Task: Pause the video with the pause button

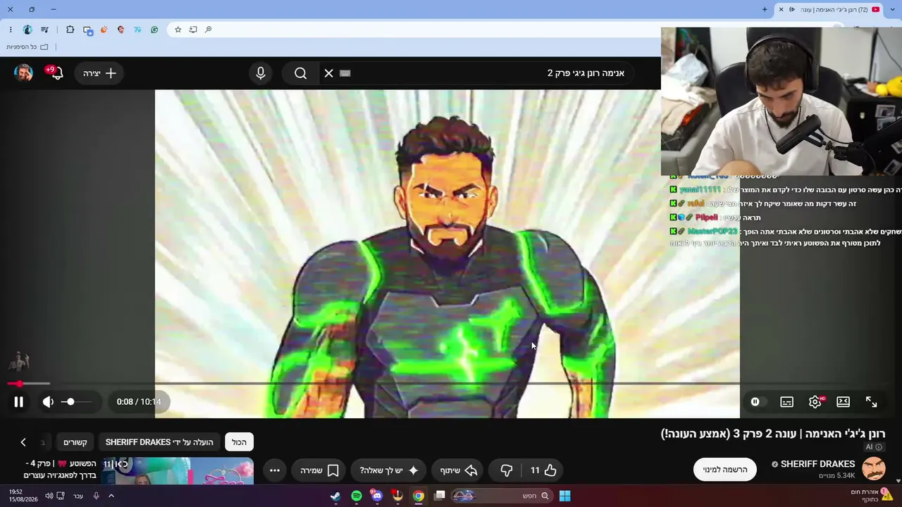Action: pos(19,402)
